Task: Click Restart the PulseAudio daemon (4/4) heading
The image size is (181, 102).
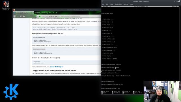Action: [x=46, y=58]
